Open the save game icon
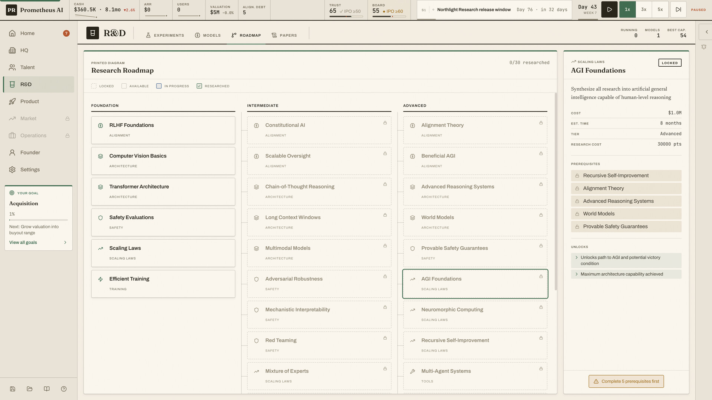 pyautogui.click(x=13, y=389)
